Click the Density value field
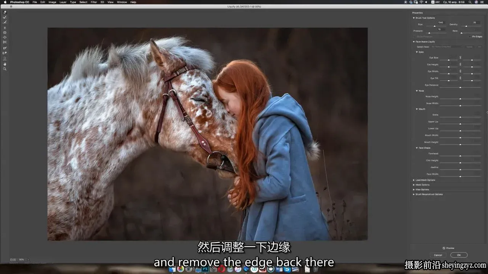Screen dimensions: 488x274 tap(475, 22)
